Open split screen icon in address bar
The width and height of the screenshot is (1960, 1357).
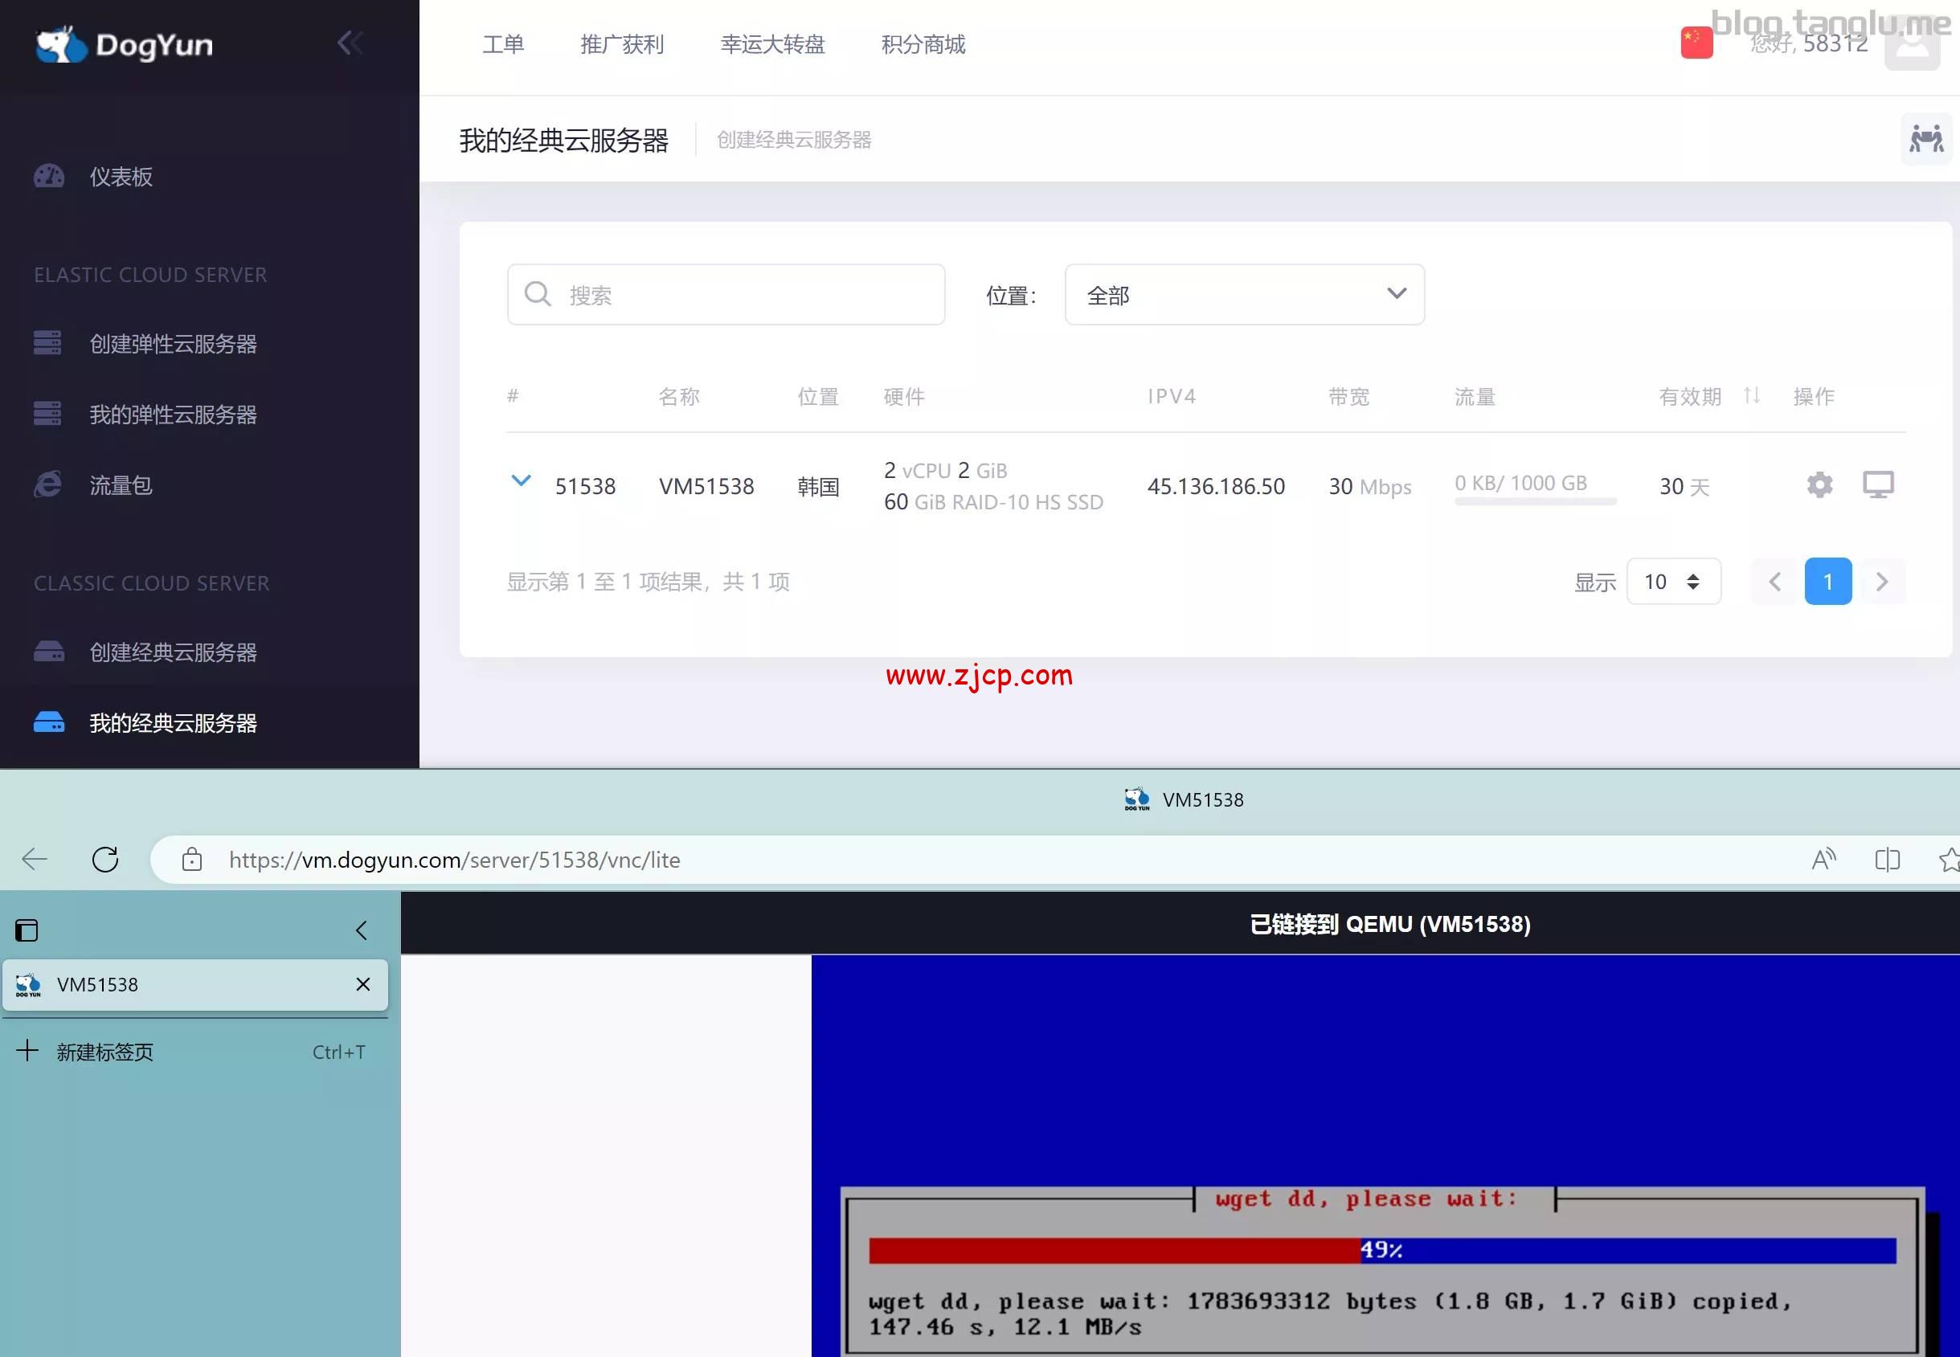pyautogui.click(x=1887, y=860)
